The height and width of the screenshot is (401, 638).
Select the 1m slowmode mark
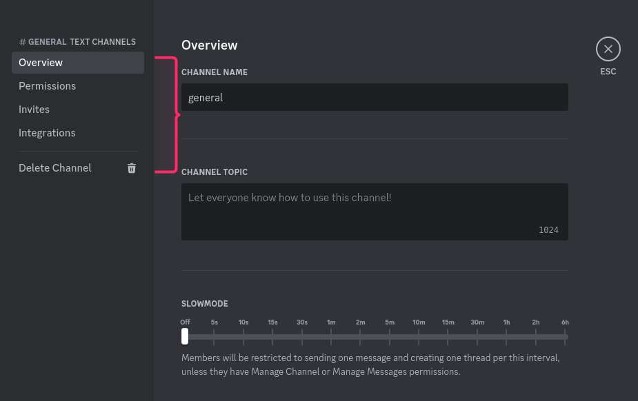[331, 336]
